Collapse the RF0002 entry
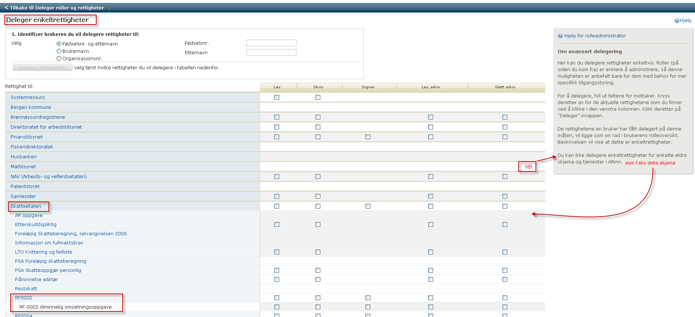This screenshot has width=695, height=317. 24,298
